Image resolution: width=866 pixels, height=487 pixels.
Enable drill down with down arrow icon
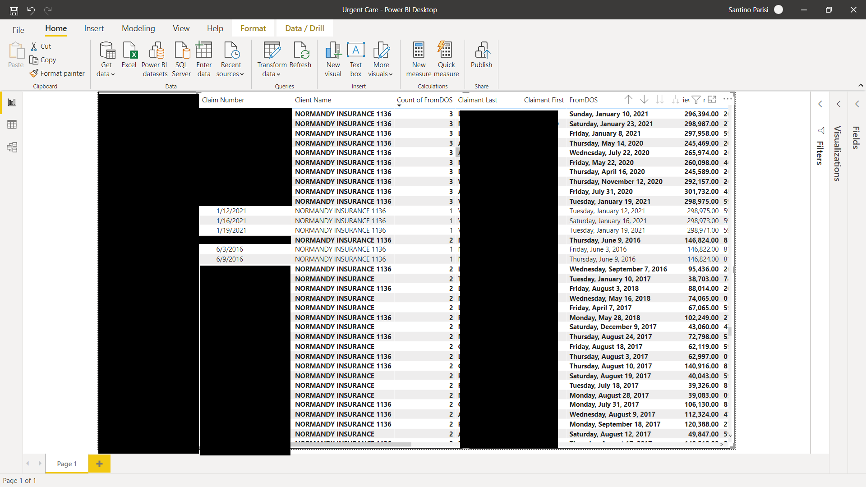(644, 99)
